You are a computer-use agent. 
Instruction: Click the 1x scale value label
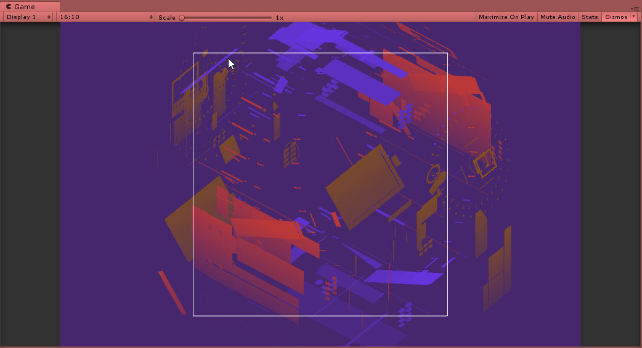(x=280, y=17)
